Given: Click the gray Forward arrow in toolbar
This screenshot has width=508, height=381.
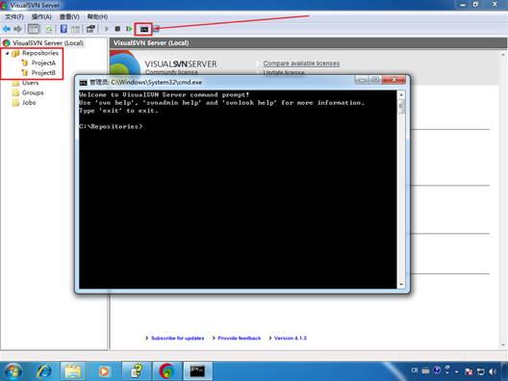Looking at the screenshot, I should pyautogui.click(x=18, y=29).
